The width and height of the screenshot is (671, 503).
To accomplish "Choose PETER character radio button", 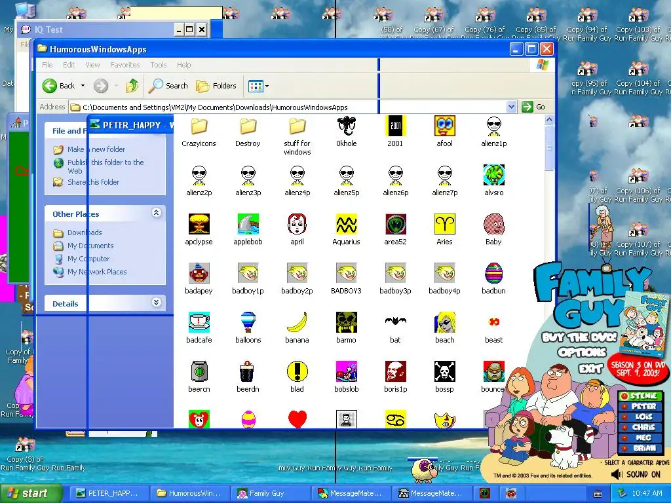I will [625, 406].
